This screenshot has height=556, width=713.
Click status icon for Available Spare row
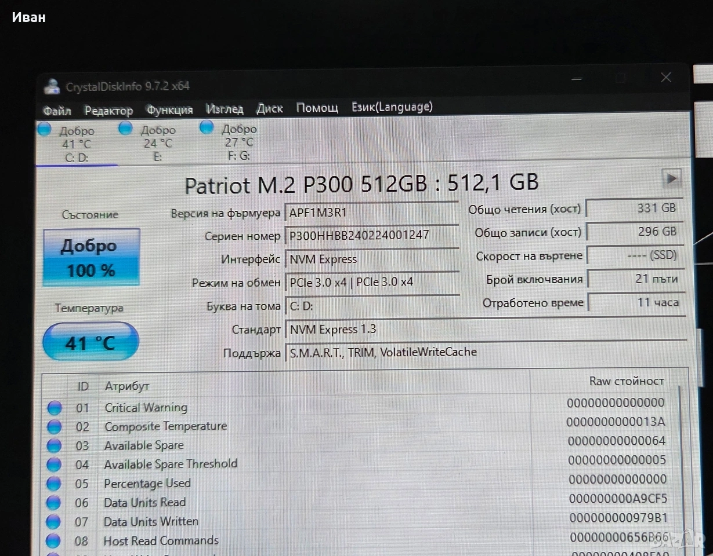tap(54, 445)
